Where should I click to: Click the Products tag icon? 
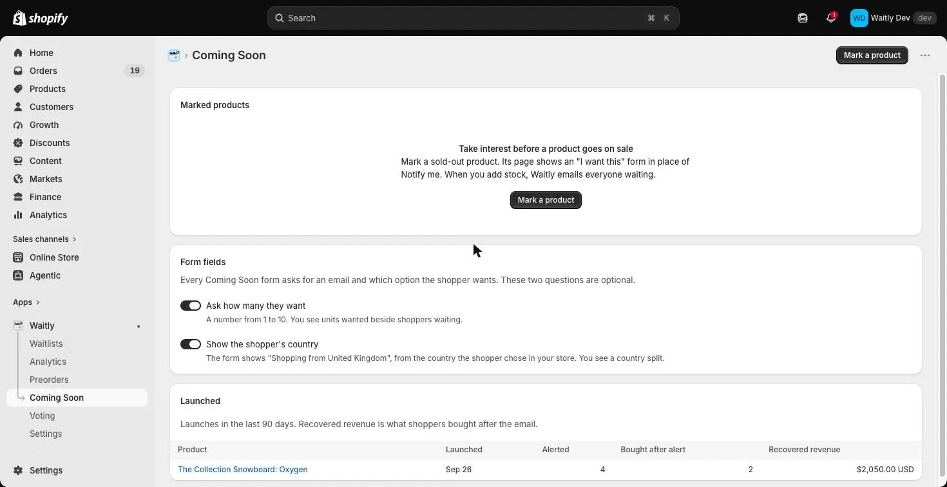18,89
